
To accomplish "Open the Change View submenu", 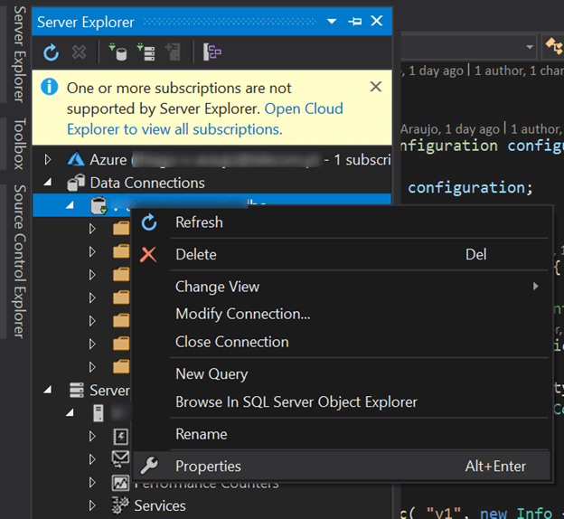I will (x=217, y=287).
